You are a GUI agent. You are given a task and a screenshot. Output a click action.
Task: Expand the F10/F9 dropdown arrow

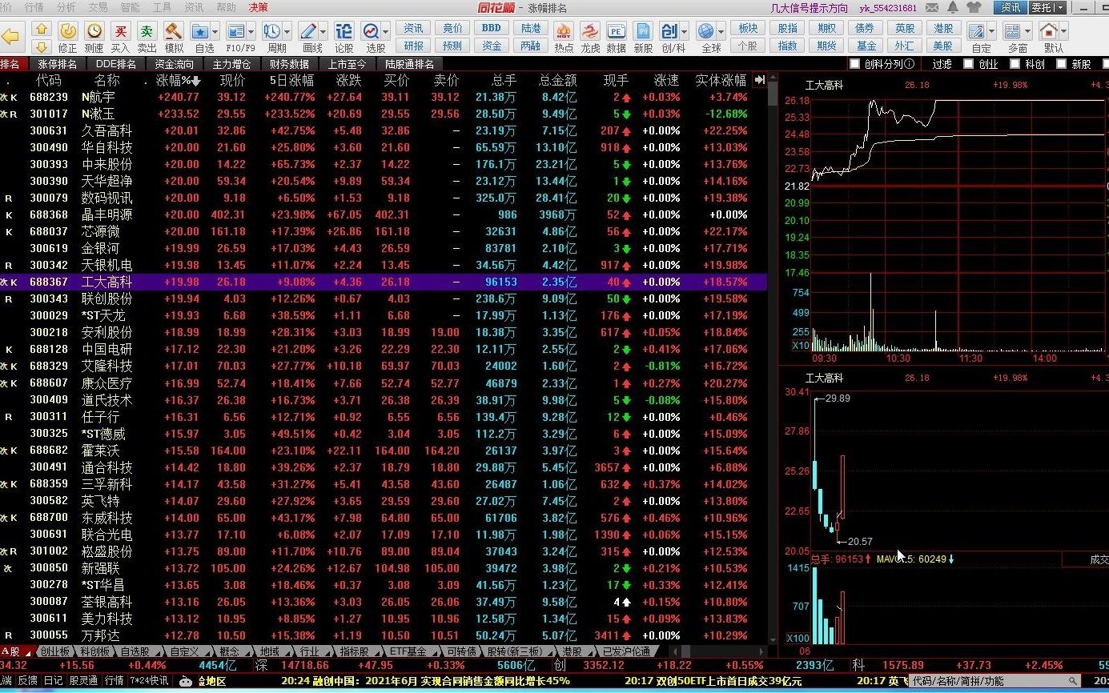(251, 32)
